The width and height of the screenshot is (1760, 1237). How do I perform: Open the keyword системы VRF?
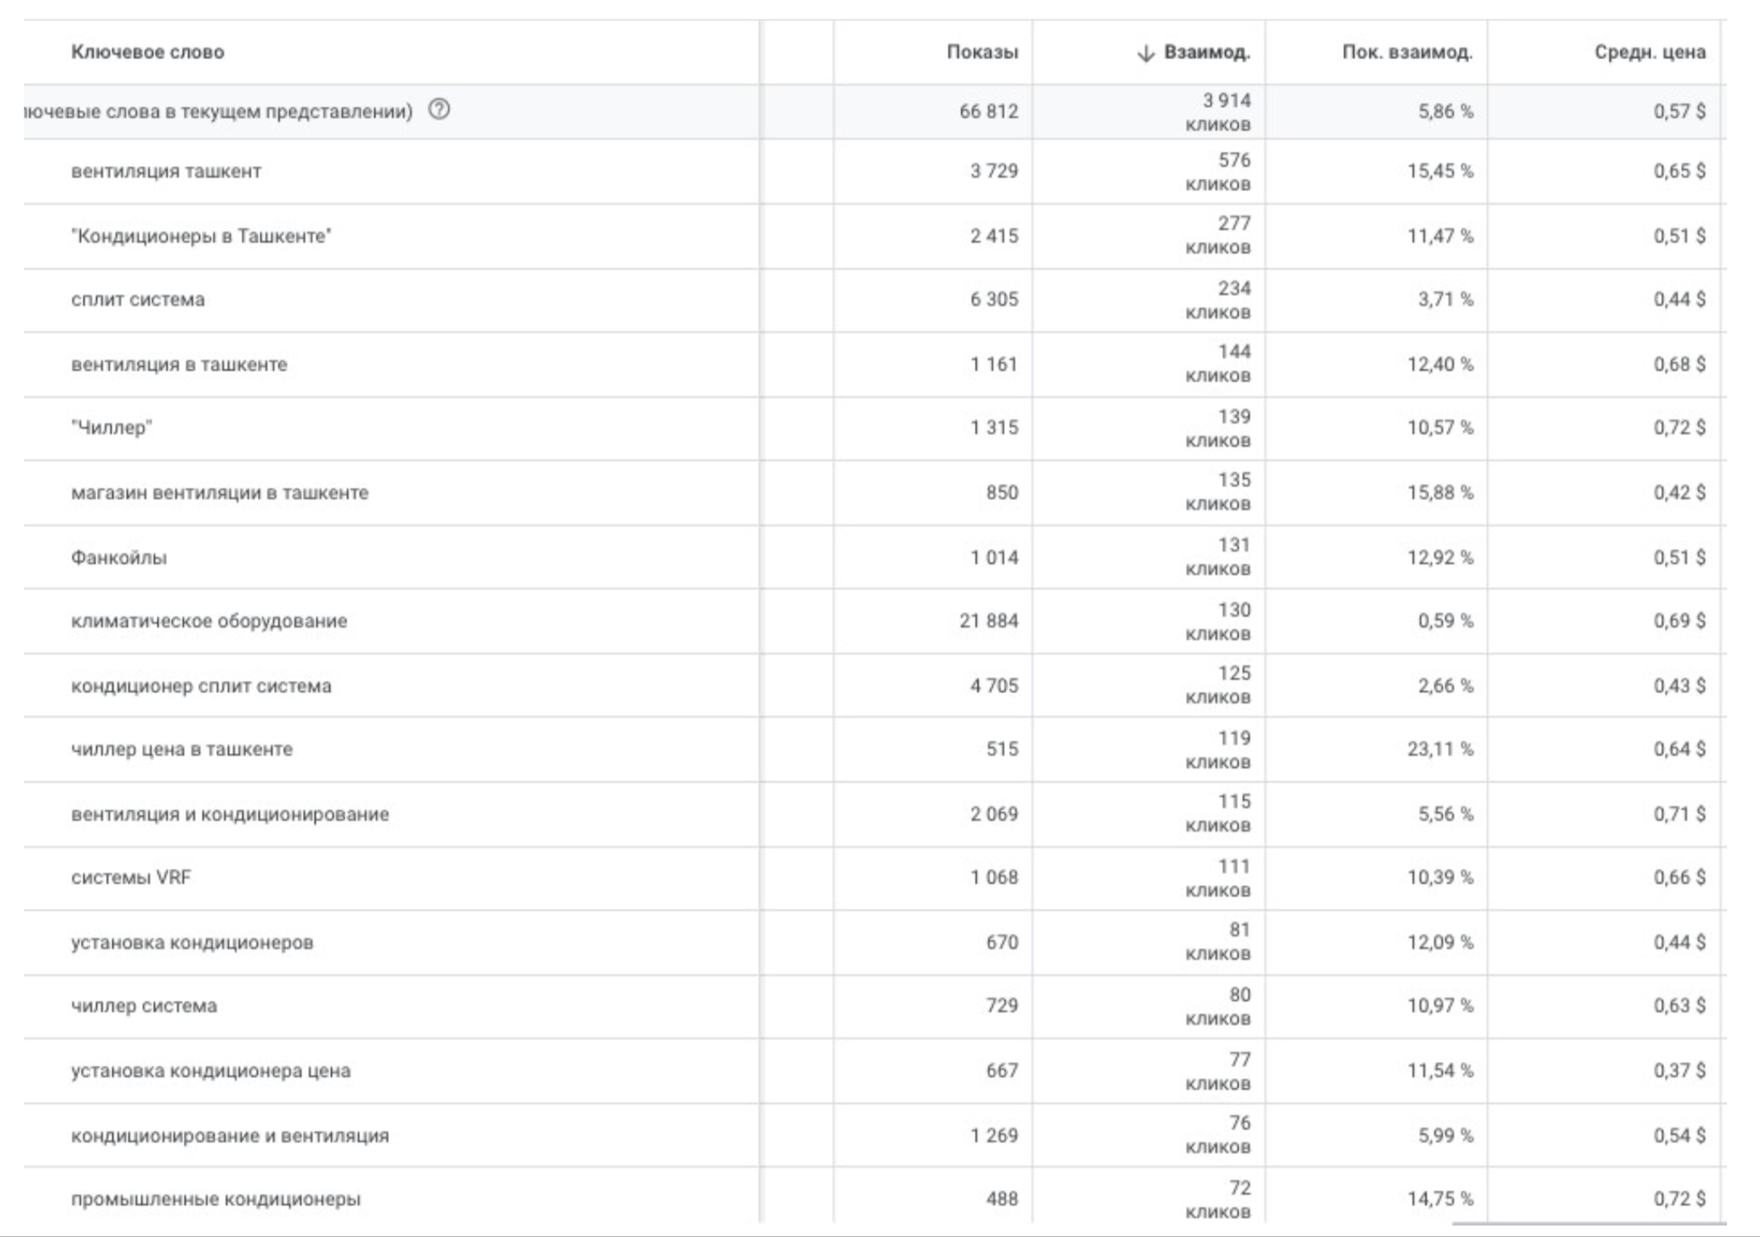(131, 877)
